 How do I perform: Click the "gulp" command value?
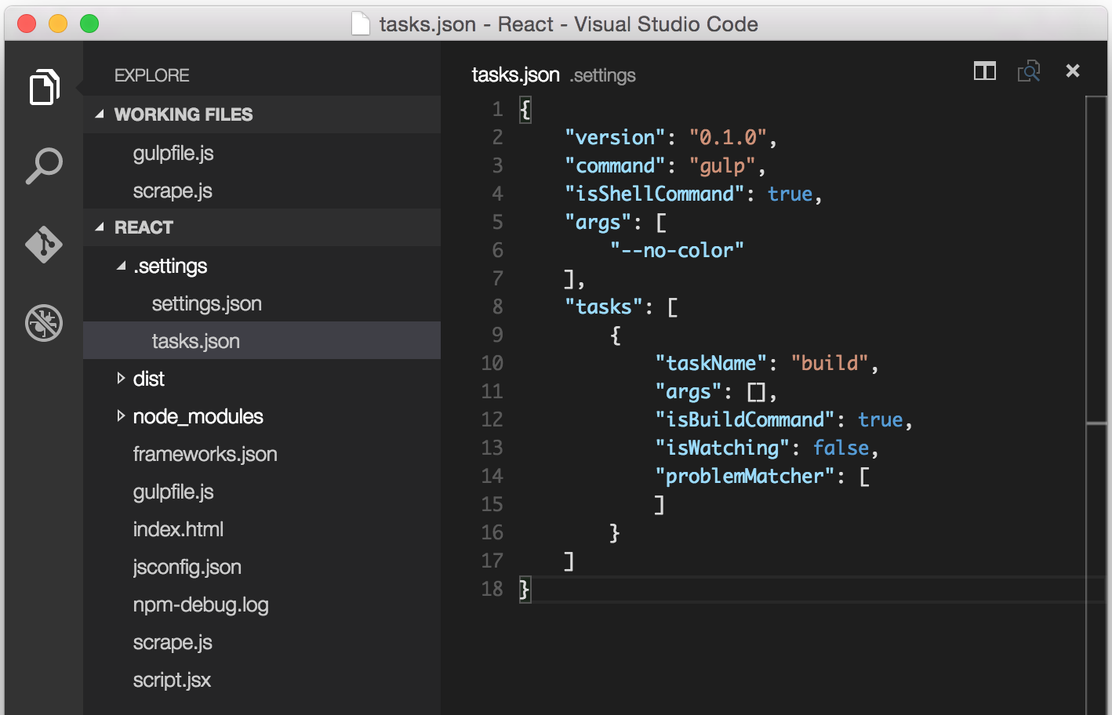[721, 166]
